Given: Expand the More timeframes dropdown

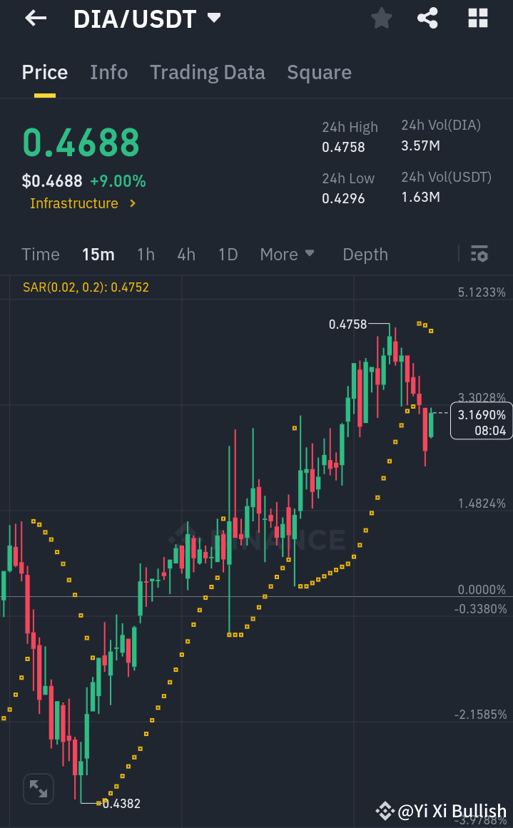Looking at the screenshot, I should pos(288,254).
